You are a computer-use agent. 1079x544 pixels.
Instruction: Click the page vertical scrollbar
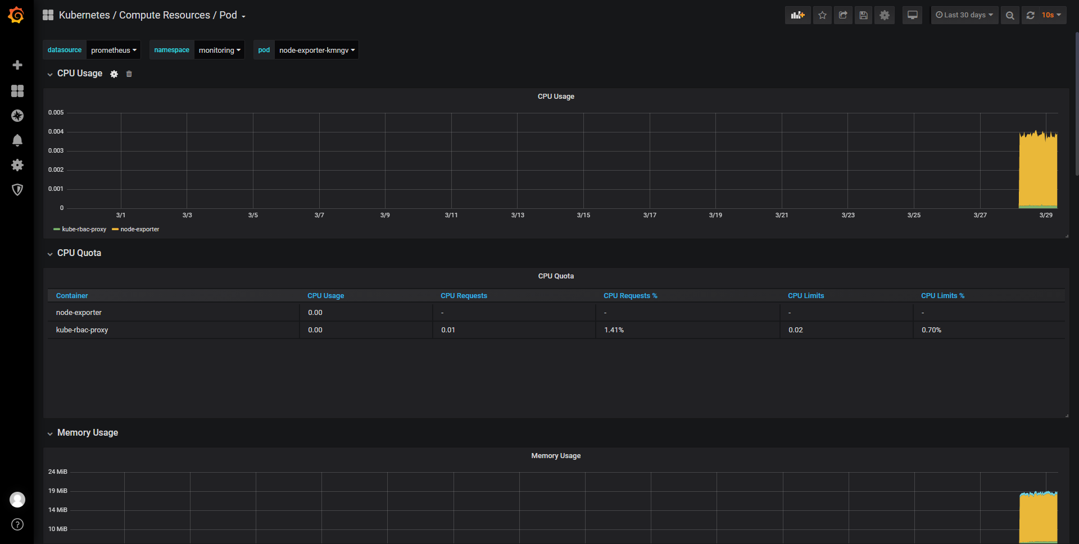[1077, 104]
